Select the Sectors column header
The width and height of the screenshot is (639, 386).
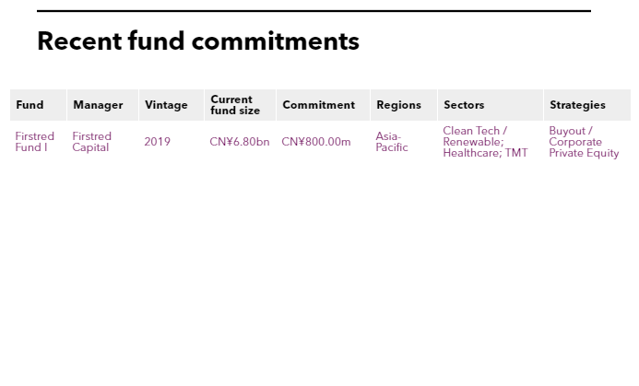tap(464, 105)
